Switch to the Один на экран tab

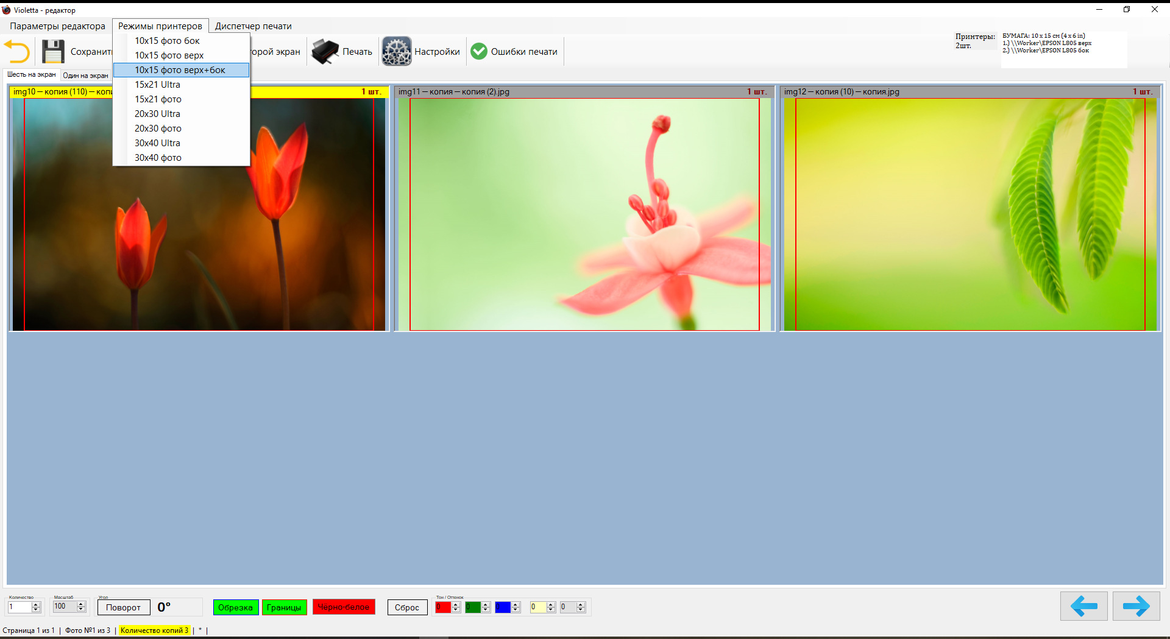coord(85,76)
